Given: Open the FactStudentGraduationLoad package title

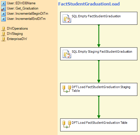Looking at the screenshot, I should coord(89,4).
